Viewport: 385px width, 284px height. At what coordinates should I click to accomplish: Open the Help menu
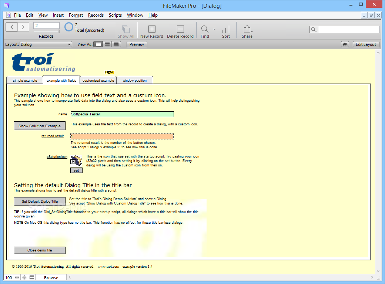[x=153, y=15]
